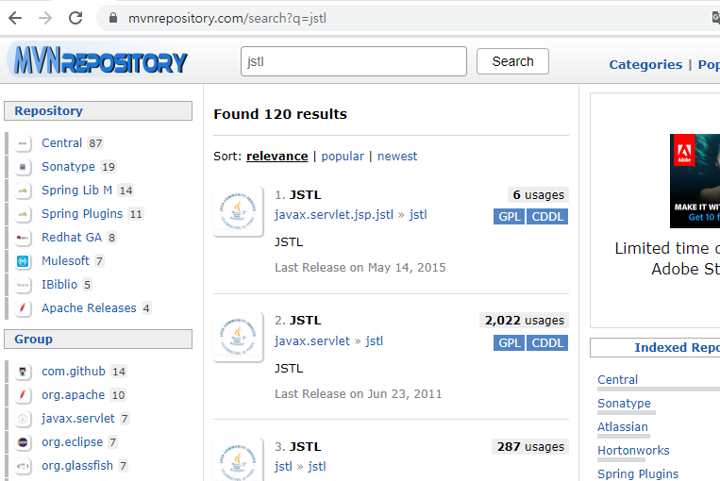The image size is (720, 481).
Task: Filter by com.github group
Action: coord(74,372)
